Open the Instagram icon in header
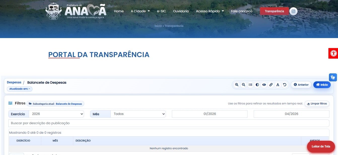The image size is (338, 155). 293,11
